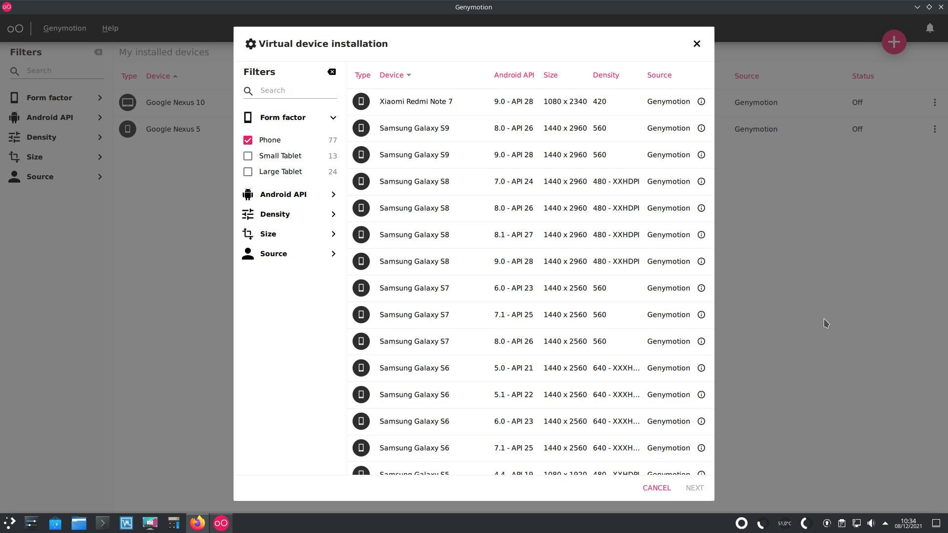Expand Source in main window sidebar
Viewport: 948px width, 533px height.
pyautogui.click(x=100, y=177)
